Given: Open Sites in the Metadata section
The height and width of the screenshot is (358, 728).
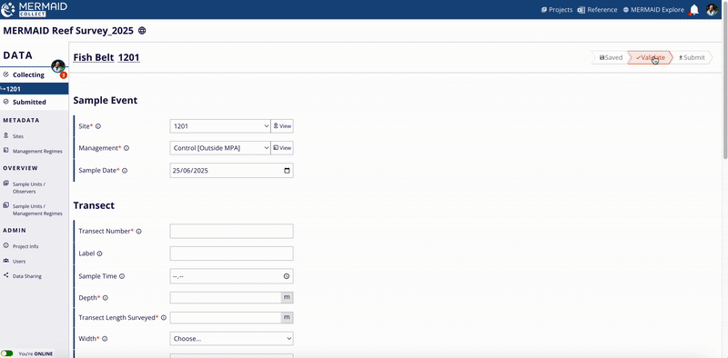Looking at the screenshot, I should tap(17, 136).
